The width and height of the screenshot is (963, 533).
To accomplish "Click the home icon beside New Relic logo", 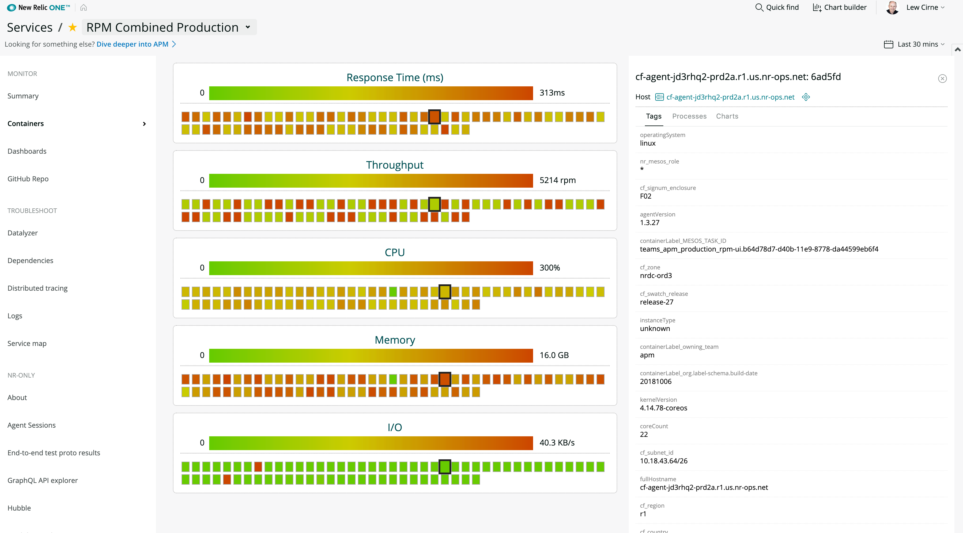I will (x=83, y=7).
